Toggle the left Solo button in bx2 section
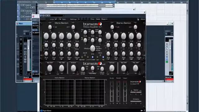The image size is (199, 112). coord(87,69)
